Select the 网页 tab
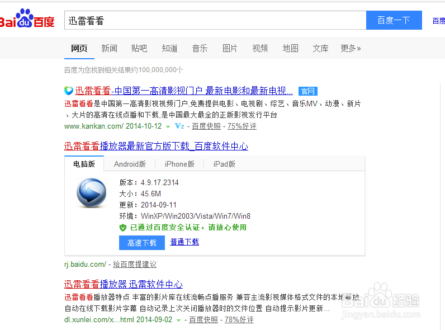 (x=79, y=48)
